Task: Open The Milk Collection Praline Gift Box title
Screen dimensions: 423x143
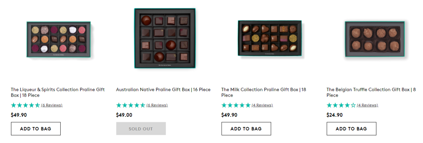Action: click(264, 92)
